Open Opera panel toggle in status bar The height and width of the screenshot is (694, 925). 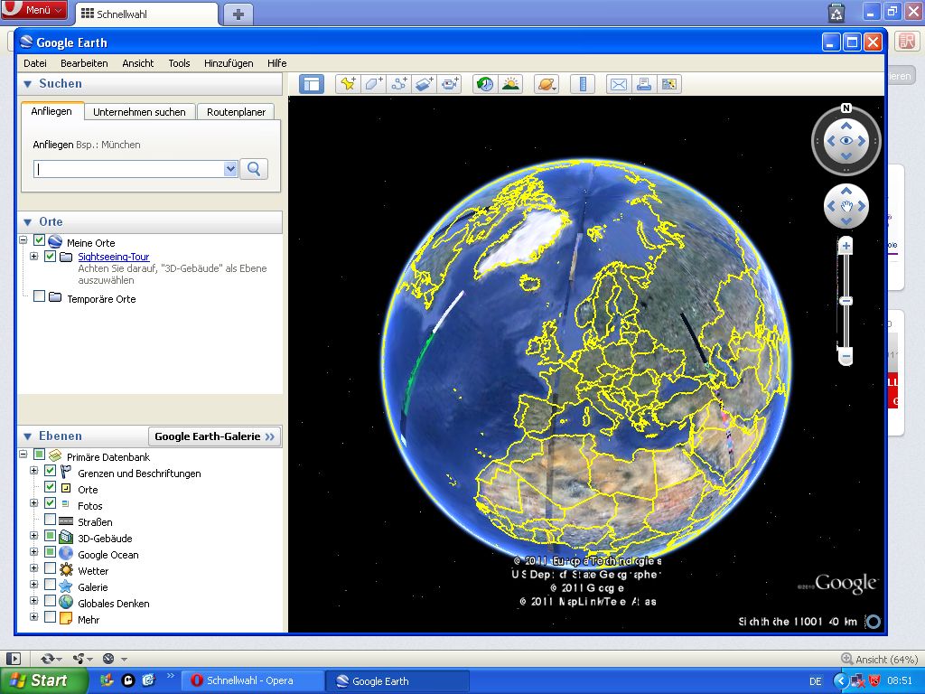point(13,659)
